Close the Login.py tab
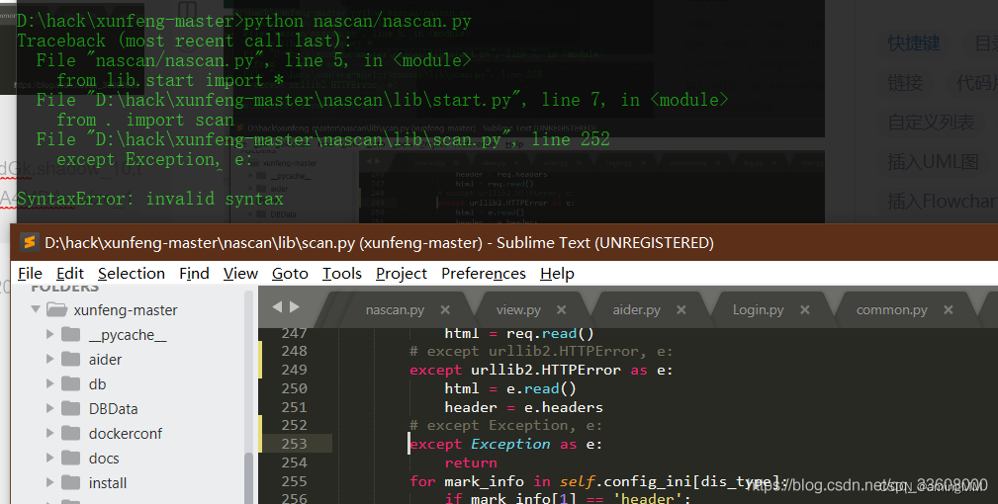This screenshot has width=998, height=504. click(805, 309)
